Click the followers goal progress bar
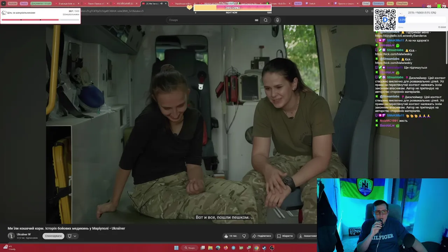 pos(232,8)
